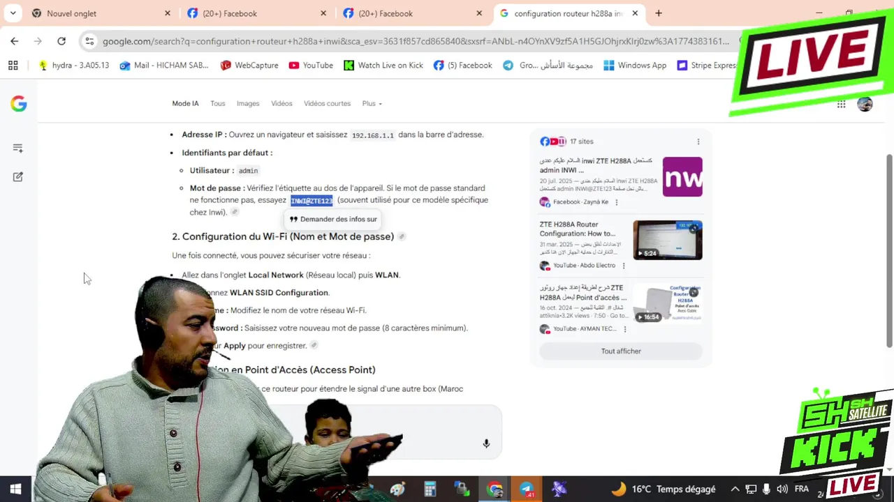Play the 5:24 video thumbnail

pos(668,240)
